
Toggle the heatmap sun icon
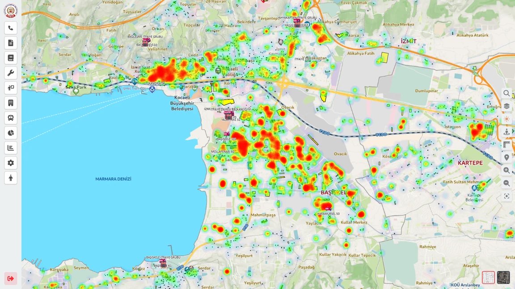[507, 119]
